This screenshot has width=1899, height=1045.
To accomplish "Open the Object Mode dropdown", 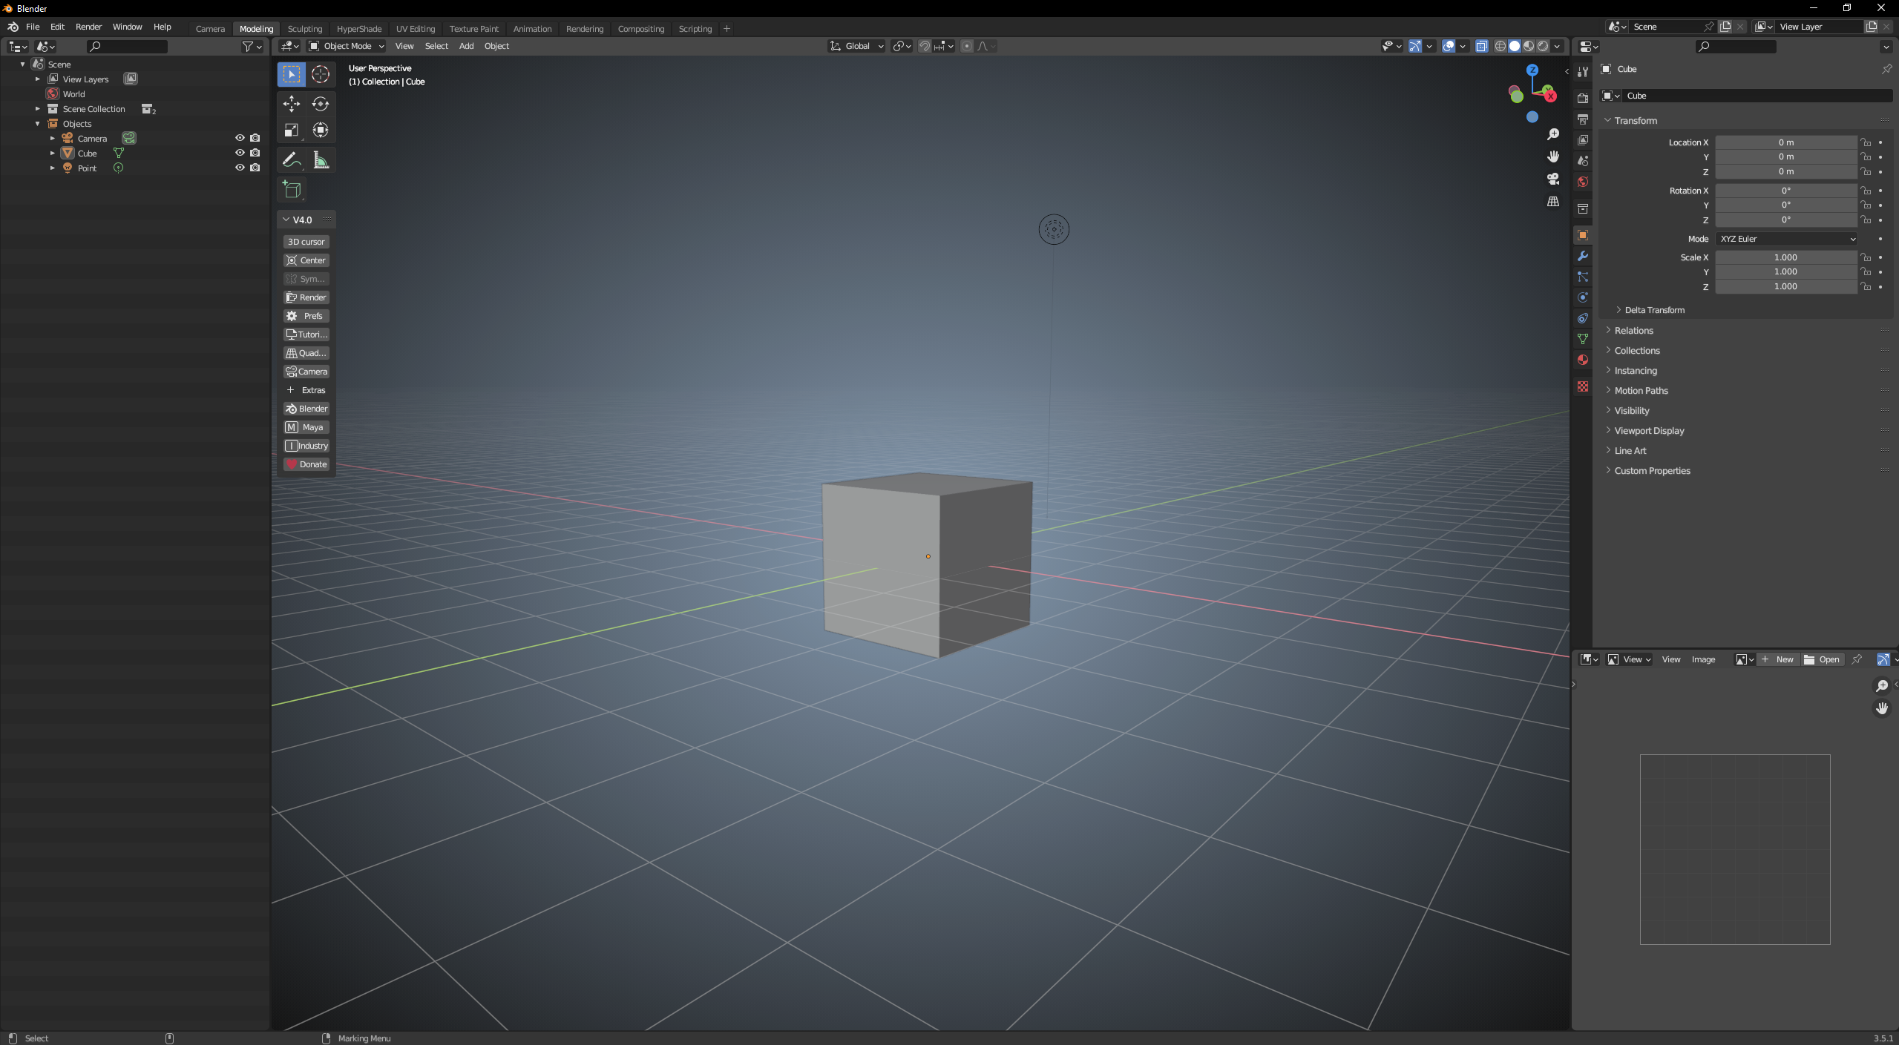I will (x=347, y=46).
